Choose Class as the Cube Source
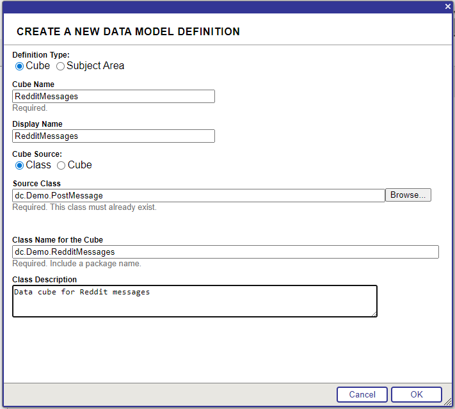The image size is (455, 409). click(19, 165)
